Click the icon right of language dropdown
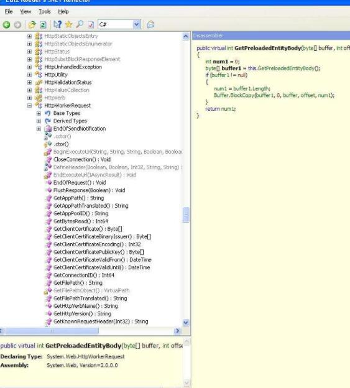The height and width of the screenshot is (388, 350). (150, 24)
